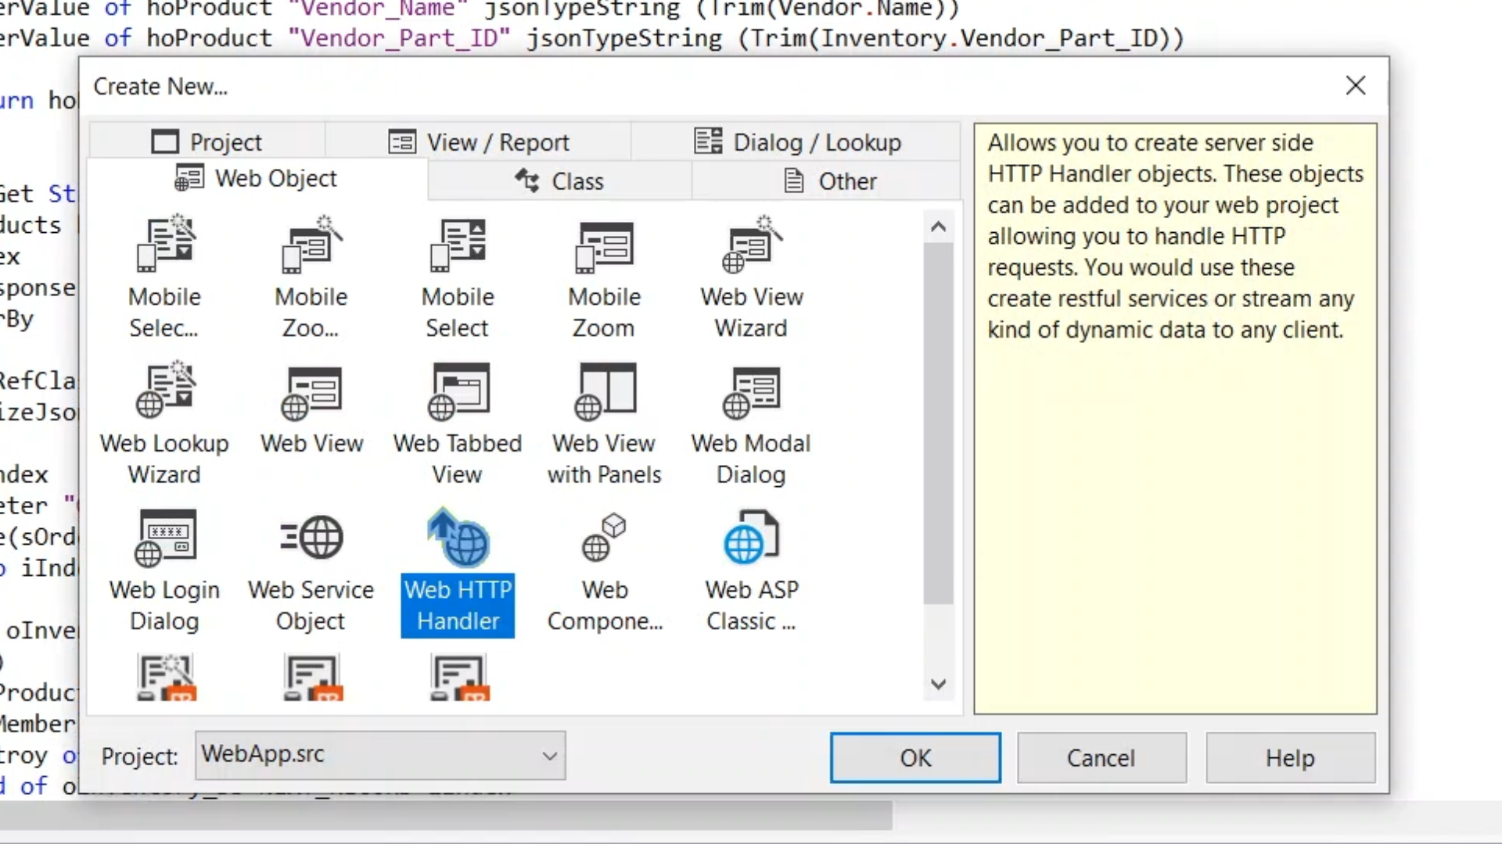Image resolution: width=1502 pixels, height=844 pixels.
Task: Select the Web Tabbed View icon
Action: 458,392
